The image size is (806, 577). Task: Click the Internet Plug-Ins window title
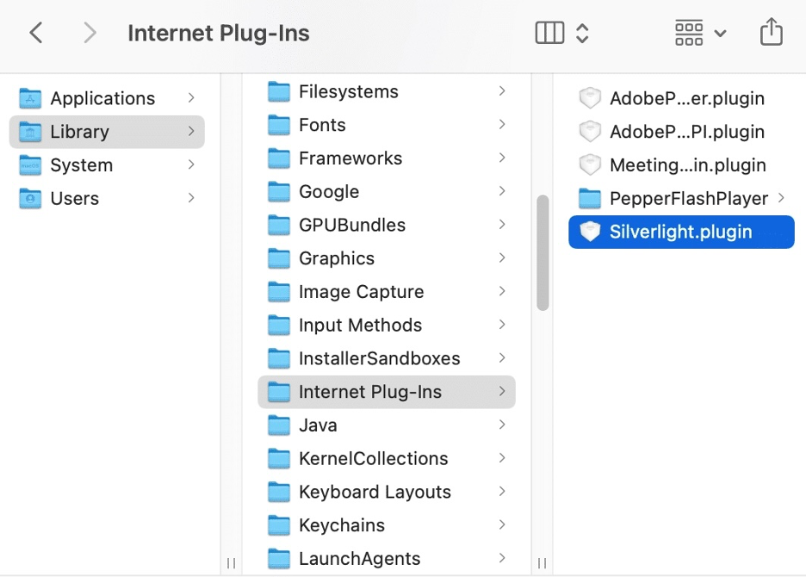pos(219,33)
